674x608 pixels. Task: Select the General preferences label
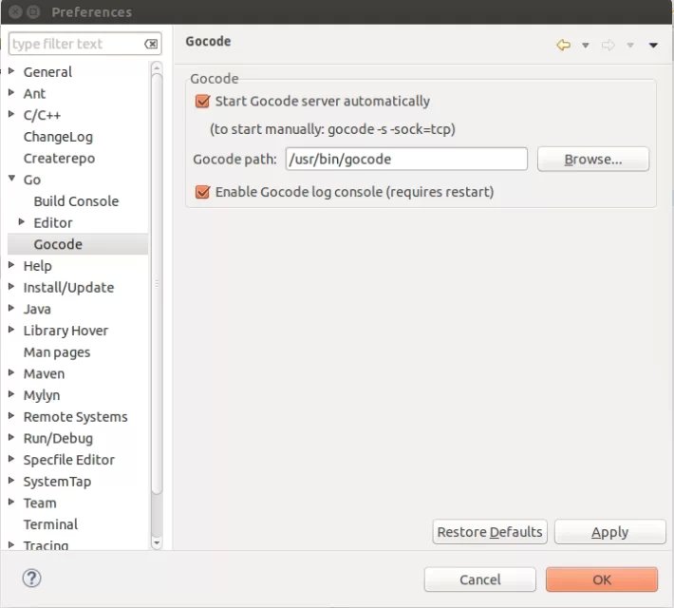[x=47, y=72]
